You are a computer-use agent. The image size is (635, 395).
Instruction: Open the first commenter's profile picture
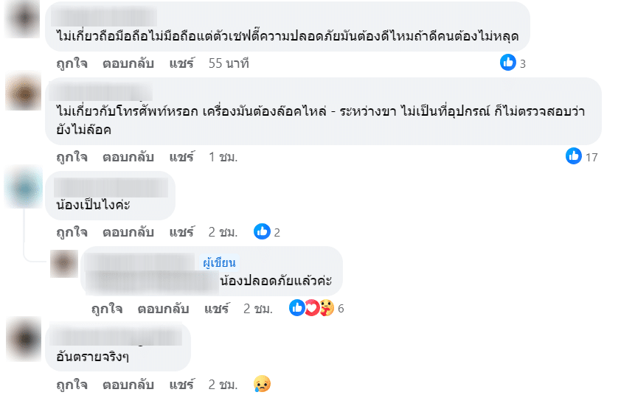click(22, 17)
